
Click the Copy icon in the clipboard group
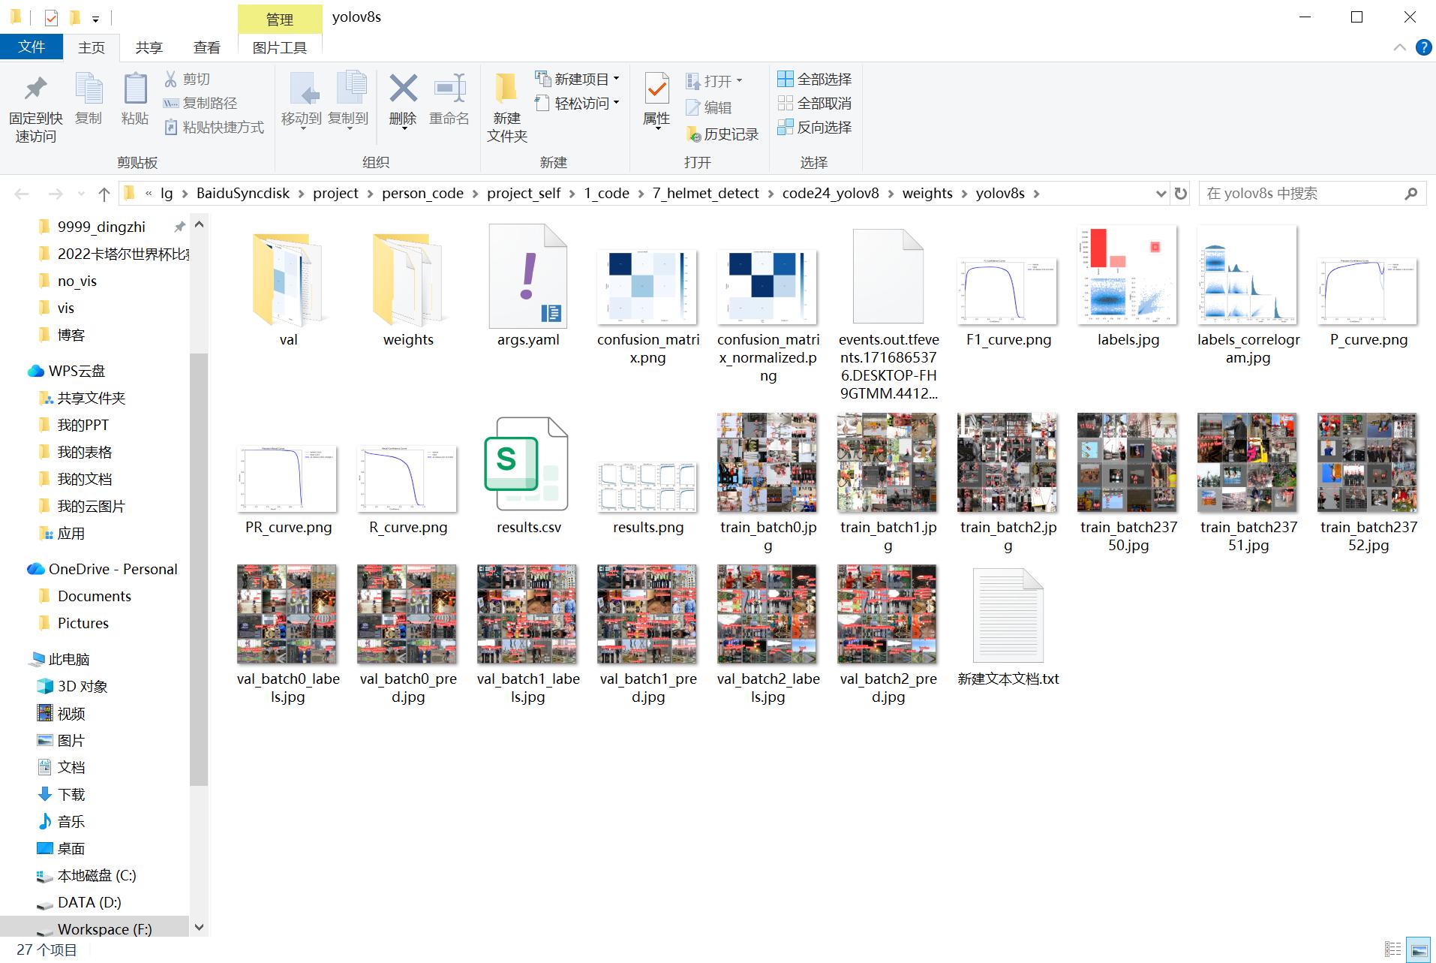click(x=89, y=89)
